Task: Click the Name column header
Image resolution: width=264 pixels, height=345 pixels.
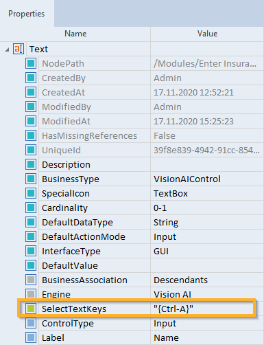Action: point(75,34)
